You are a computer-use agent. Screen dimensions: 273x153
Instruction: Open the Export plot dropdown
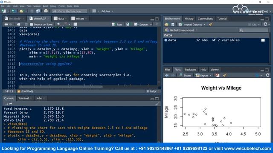(x=203, y=75)
